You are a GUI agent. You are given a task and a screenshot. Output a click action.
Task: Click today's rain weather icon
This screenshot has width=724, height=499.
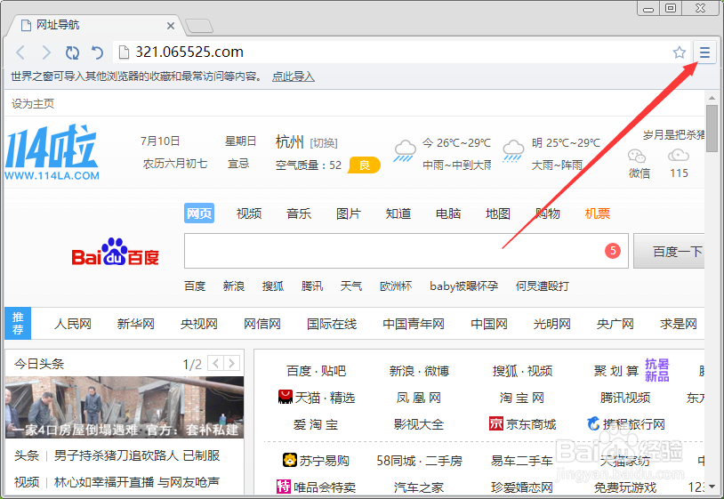(x=405, y=151)
